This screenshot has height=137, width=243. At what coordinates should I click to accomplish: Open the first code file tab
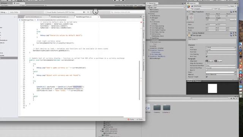pos(34,17)
